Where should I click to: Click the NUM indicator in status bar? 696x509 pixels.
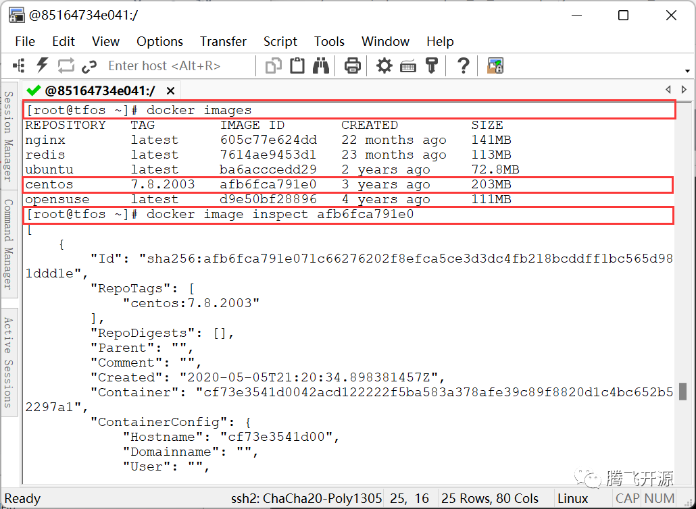tap(659, 498)
